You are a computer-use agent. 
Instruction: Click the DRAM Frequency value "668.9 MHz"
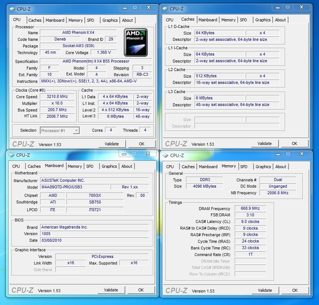pyautogui.click(x=250, y=209)
